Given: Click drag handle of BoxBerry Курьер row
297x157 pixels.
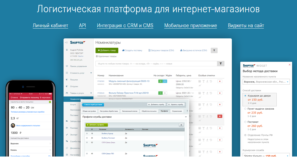Looking at the screenshot, I should tap(87, 133).
